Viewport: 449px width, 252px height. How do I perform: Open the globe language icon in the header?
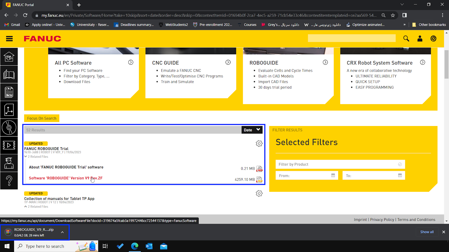pos(433,39)
